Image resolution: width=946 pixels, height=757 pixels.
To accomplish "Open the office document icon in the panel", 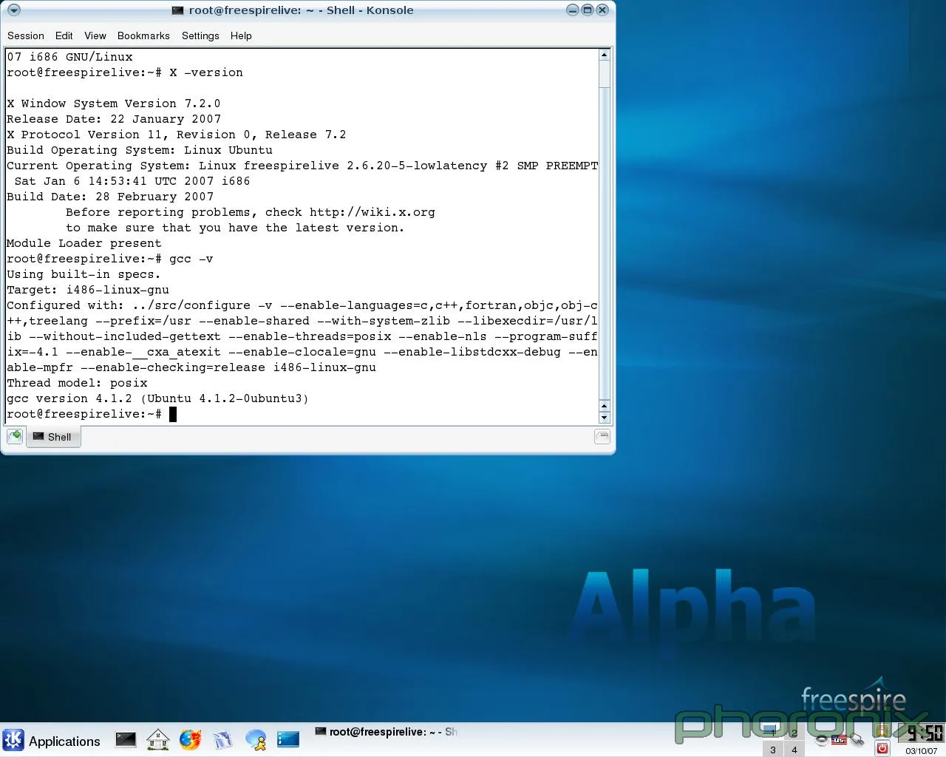I will coord(222,739).
